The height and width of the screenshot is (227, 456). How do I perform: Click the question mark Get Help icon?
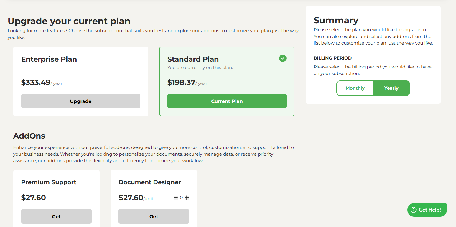pos(413,210)
